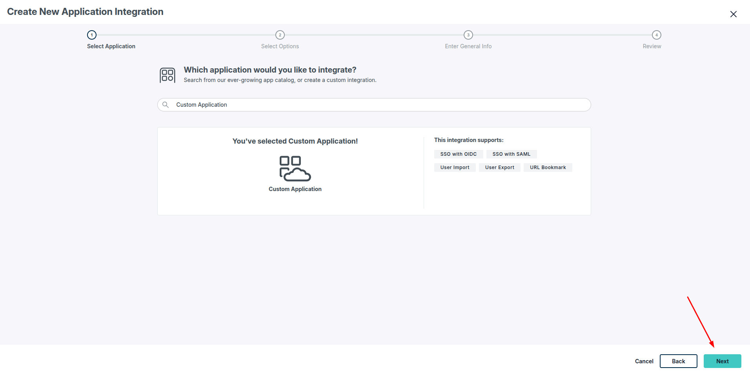Cancel the new application integration
The height and width of the screenshot is (377, 750).
pyautogui.click(x=644, y=361)
